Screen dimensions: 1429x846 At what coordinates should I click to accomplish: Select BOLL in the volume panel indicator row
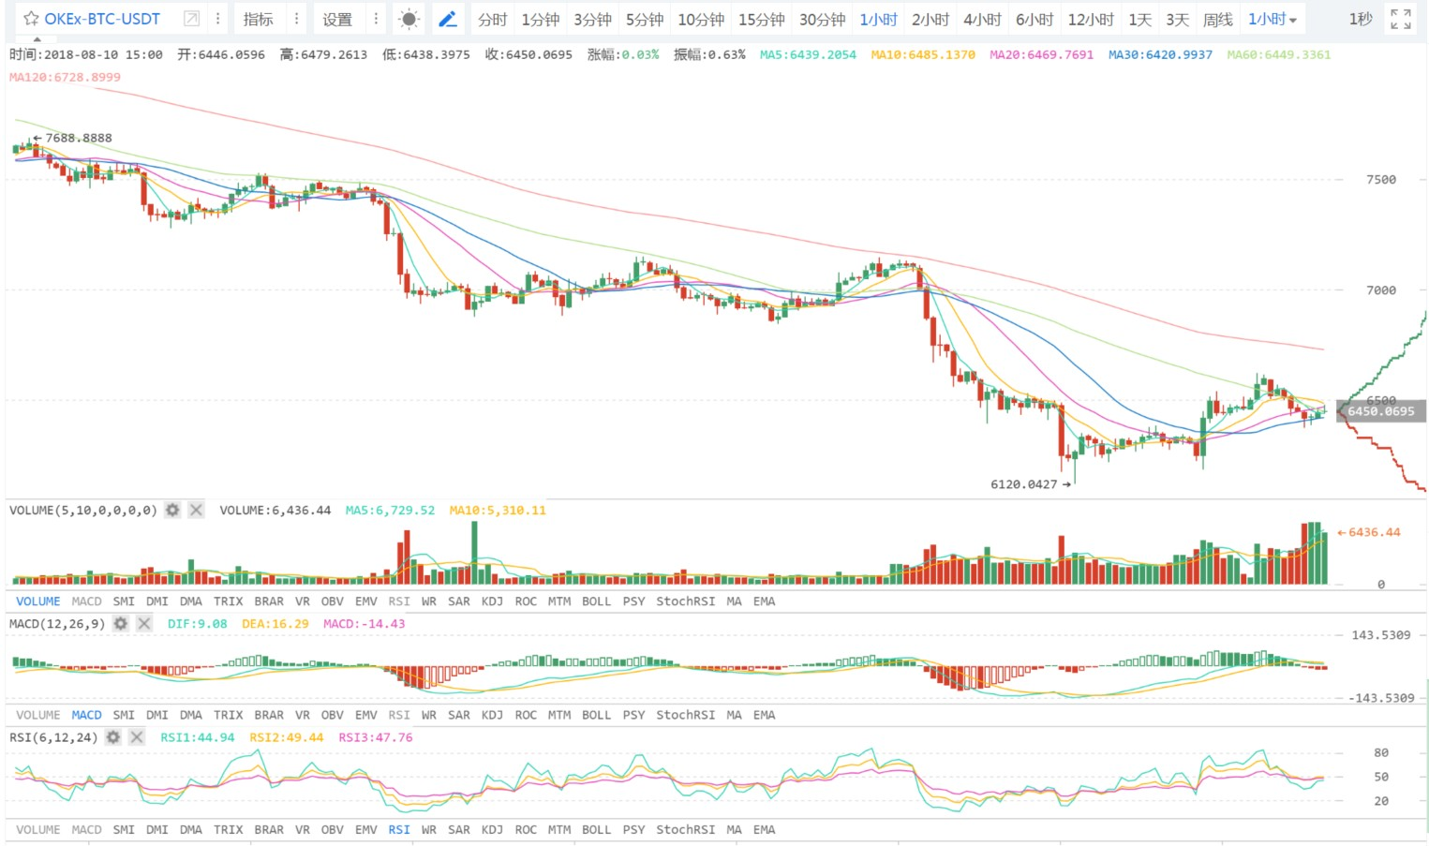click(x=596, y=601)
